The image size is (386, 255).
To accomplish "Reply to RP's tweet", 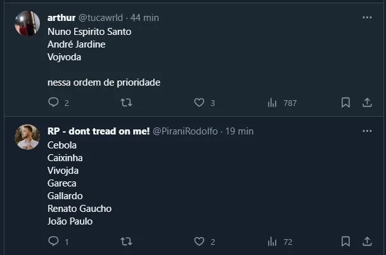I will pyautogui.click(x=53, y=241).
